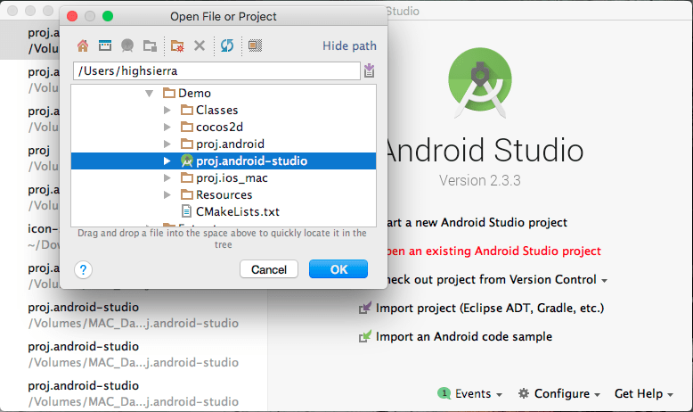The height and width of the screenshot is (412, 693).
Task: Click Hide path link
Action: [x=349, y=46]
